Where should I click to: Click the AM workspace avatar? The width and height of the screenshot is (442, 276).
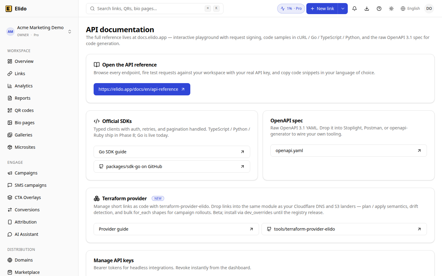click(10, 32)
